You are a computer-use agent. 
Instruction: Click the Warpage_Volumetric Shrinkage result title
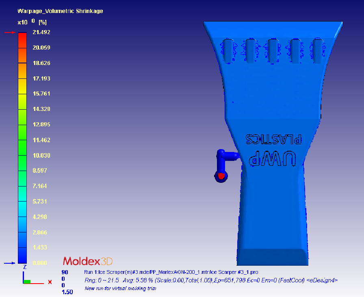60,11
